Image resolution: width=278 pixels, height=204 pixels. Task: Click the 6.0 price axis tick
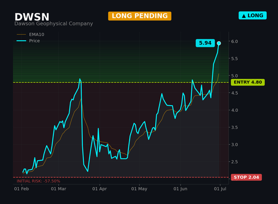[x=235, y=42]
